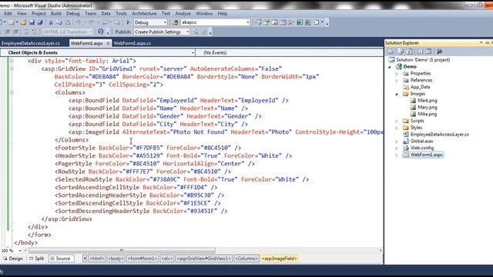
Task: Switch to EmployeeDataAccessLayer.cs tab
Action: 31,43
